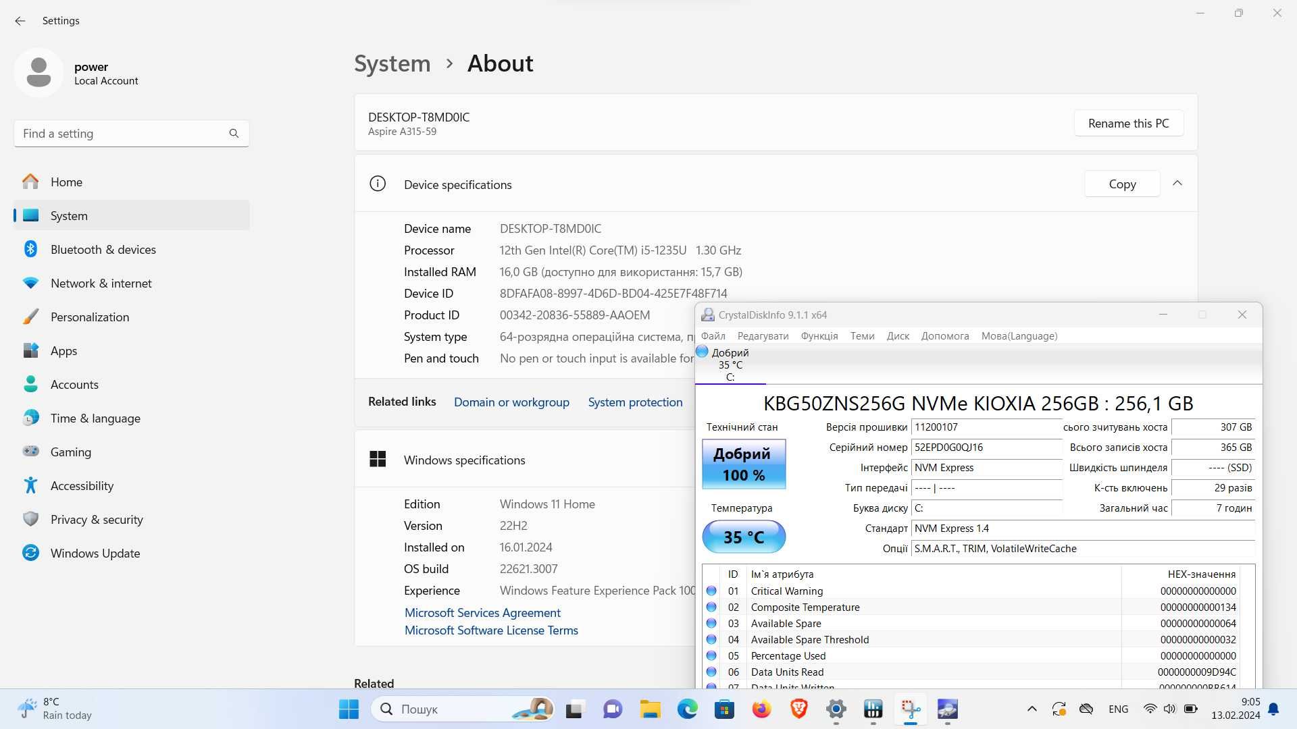1297x729 pixels.
Task: Open the clock showing 9:05 13.02.2024
Action: [1236, 709]
